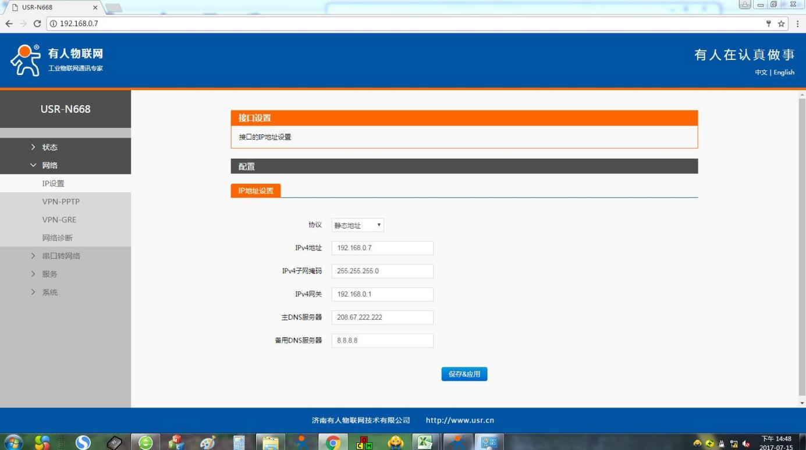Open Google Chrome from the taskbar
This screenshot has height=450, width=806.
pyautogui.click(x=333, y=442)
